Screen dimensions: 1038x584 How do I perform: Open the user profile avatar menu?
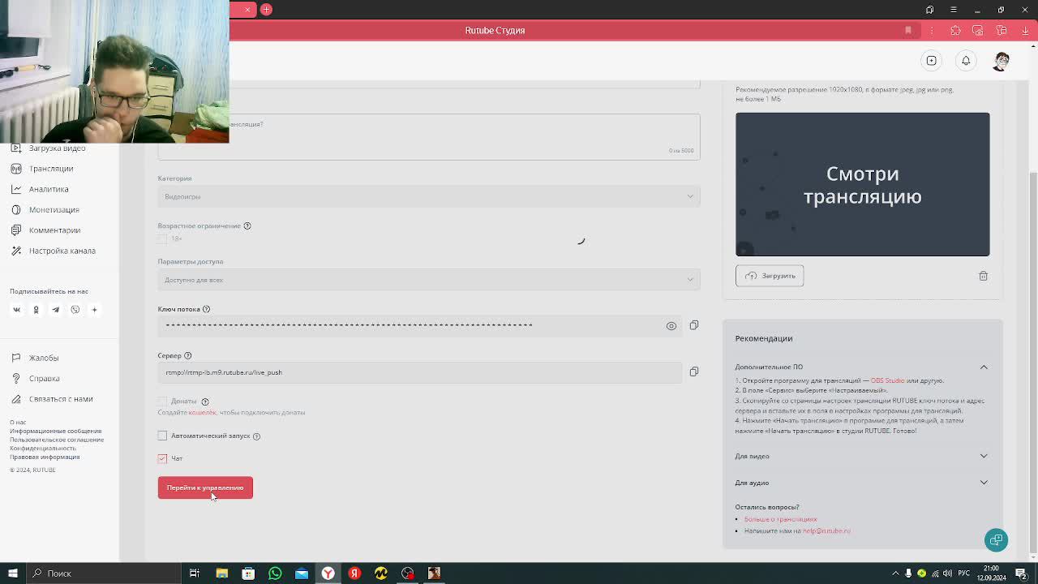pyautogui.click(x=1002, y=61)
